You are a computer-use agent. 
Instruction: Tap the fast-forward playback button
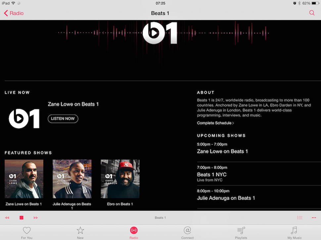36,218
